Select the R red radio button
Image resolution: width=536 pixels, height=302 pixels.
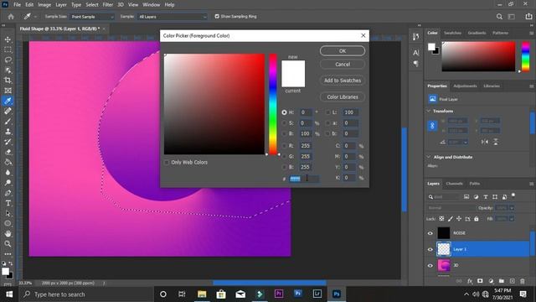click(x=284, y=146)
